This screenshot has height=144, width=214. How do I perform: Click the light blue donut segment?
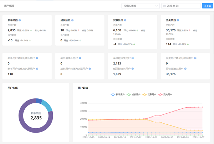point(47,106)
